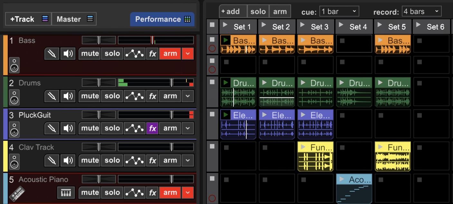Disarm the Bass track
This screenshot has width=453, height=204.
(x=170, y=54)
